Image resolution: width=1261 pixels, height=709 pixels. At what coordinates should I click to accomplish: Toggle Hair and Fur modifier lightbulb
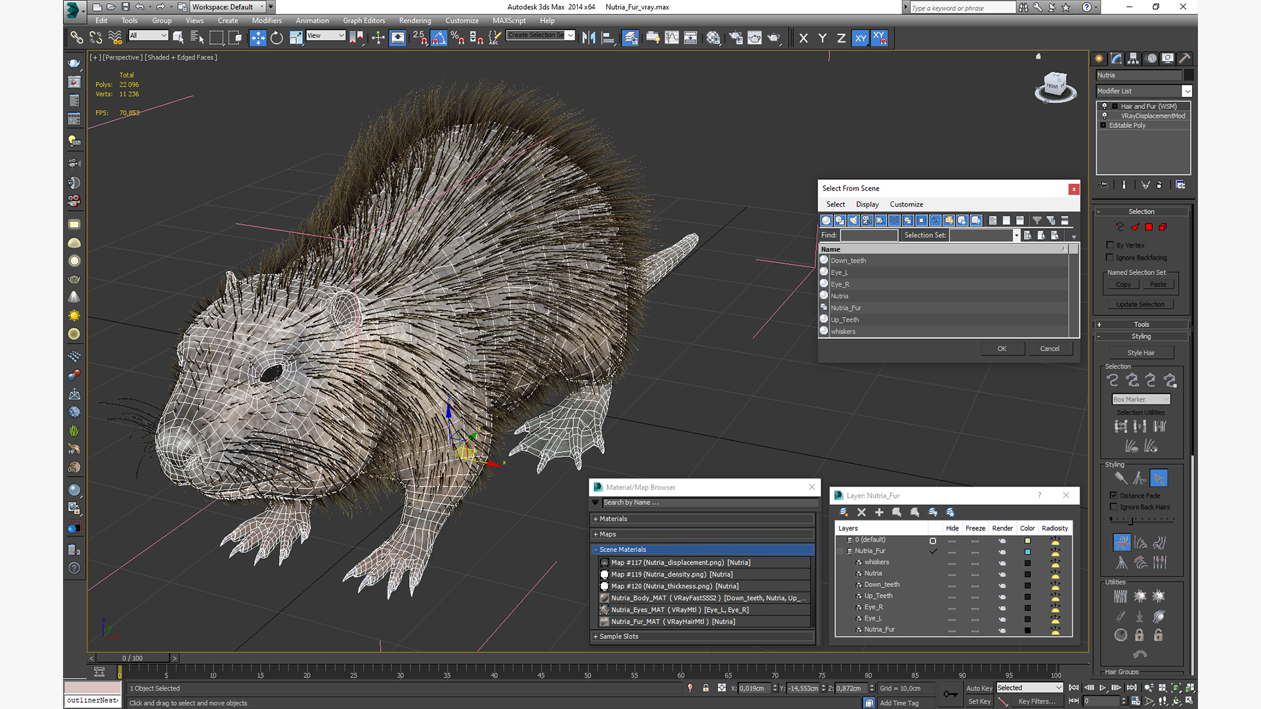(1105, 106)
